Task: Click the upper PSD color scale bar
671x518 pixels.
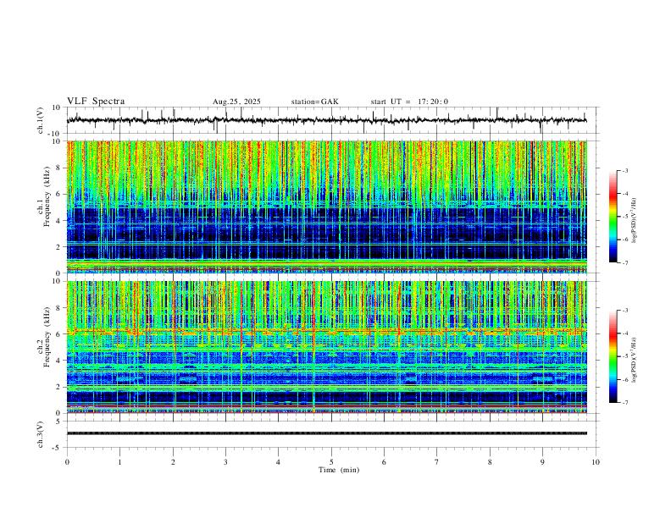Action: [x=613, y=217]
